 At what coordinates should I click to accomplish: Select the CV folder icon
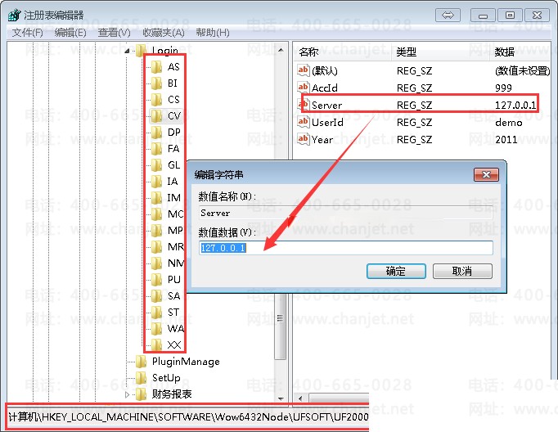156,115
